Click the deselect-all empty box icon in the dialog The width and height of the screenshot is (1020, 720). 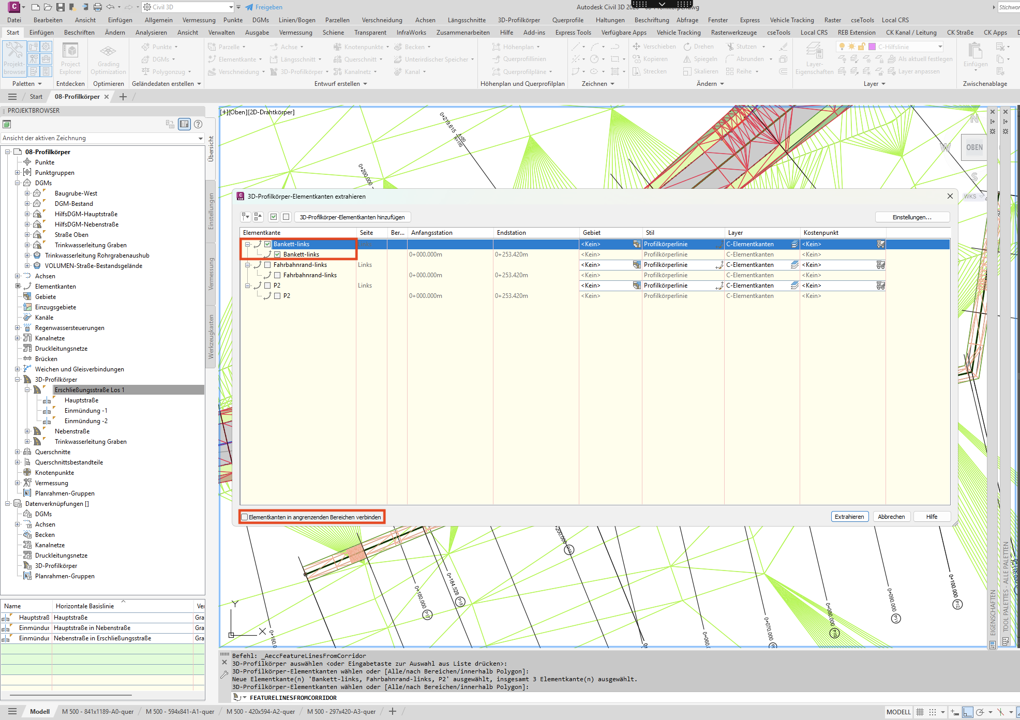[x=286, y=217]
